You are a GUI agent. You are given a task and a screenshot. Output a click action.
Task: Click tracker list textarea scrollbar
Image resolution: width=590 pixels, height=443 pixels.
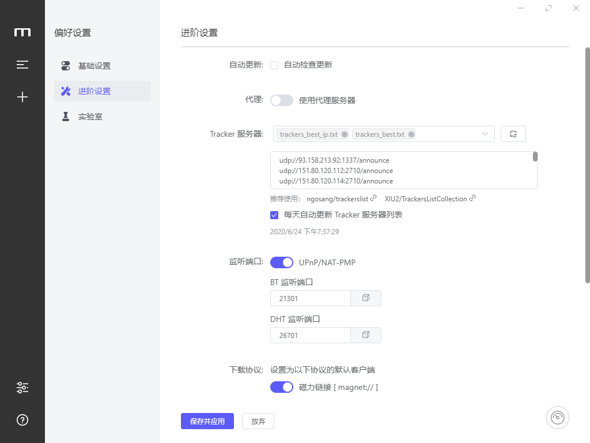(535, 157)
